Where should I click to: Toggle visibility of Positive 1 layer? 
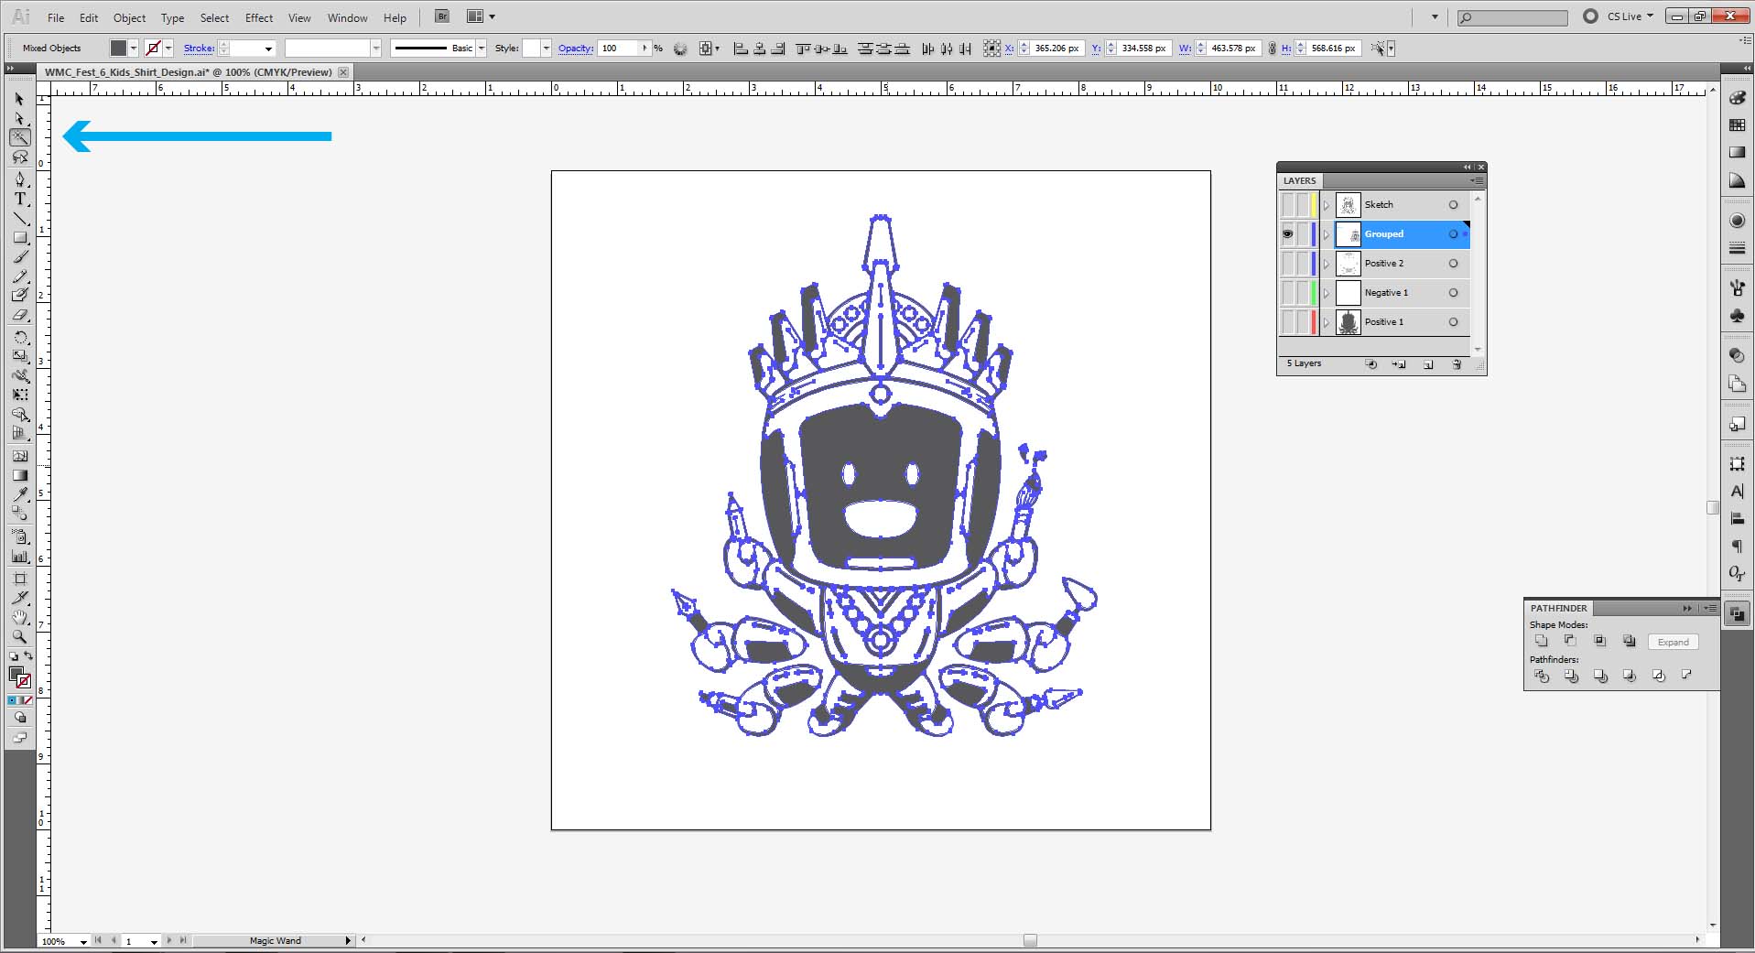point(1287,322)
